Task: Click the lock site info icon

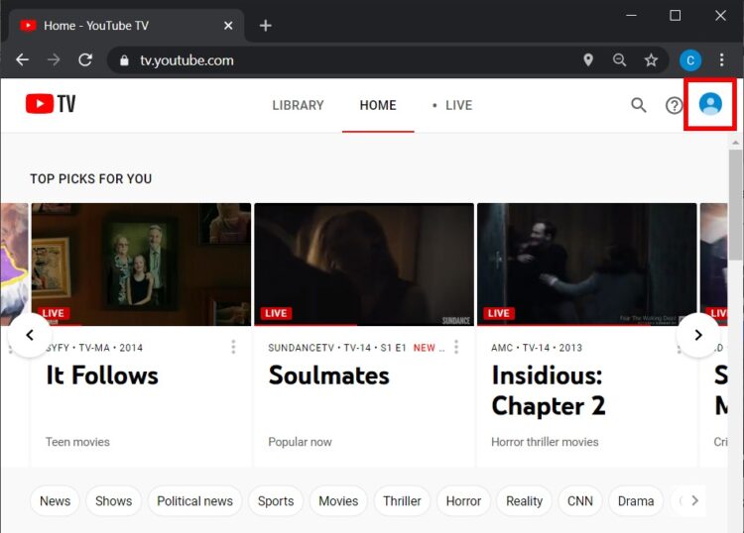Action: click(124, 60)
